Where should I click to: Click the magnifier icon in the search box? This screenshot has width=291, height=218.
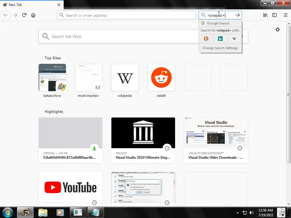tap(203, 15)
